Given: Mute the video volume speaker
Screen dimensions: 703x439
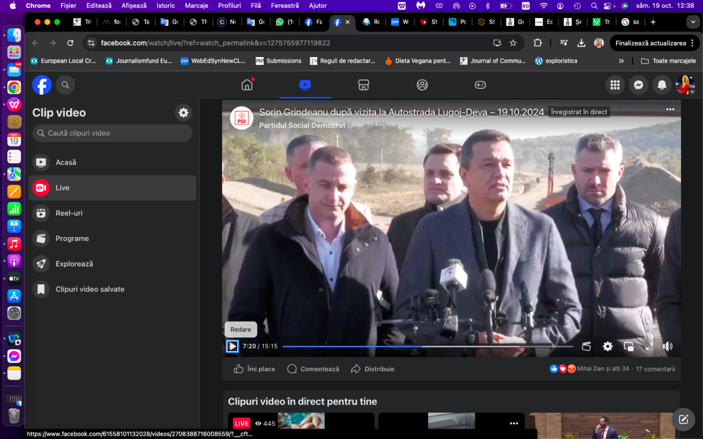Looking at the screenshot, I should point(668,346).
